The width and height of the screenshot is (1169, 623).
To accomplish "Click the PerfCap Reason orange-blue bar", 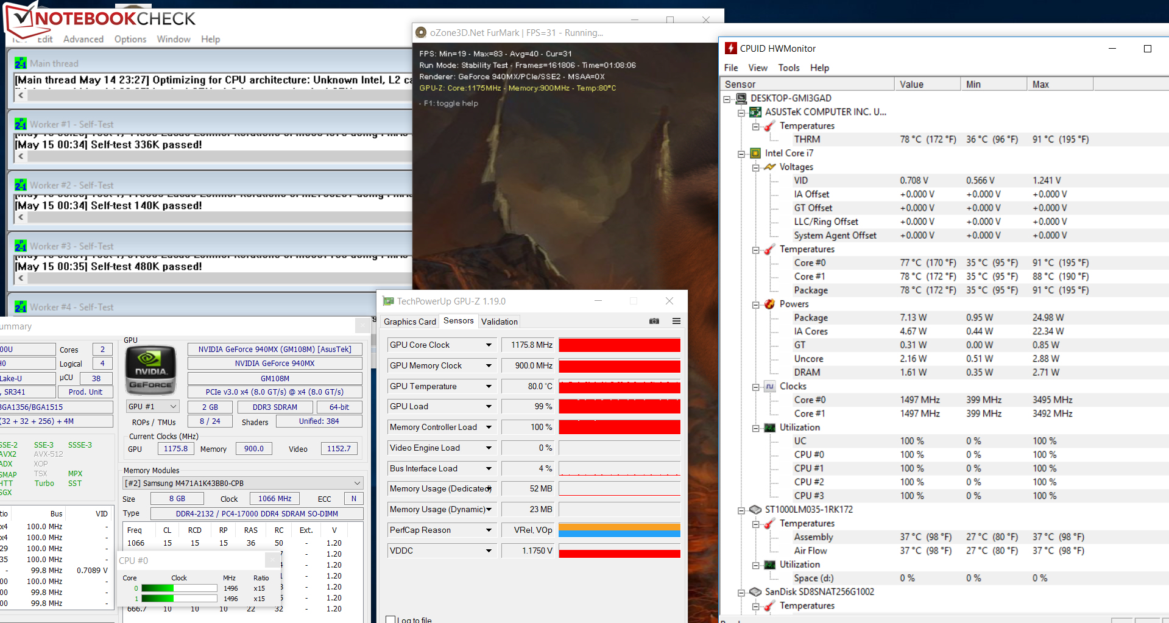I will tap(620, 530).
